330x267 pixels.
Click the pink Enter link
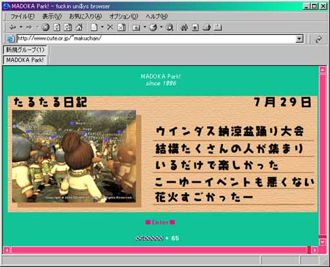(160, 222)
